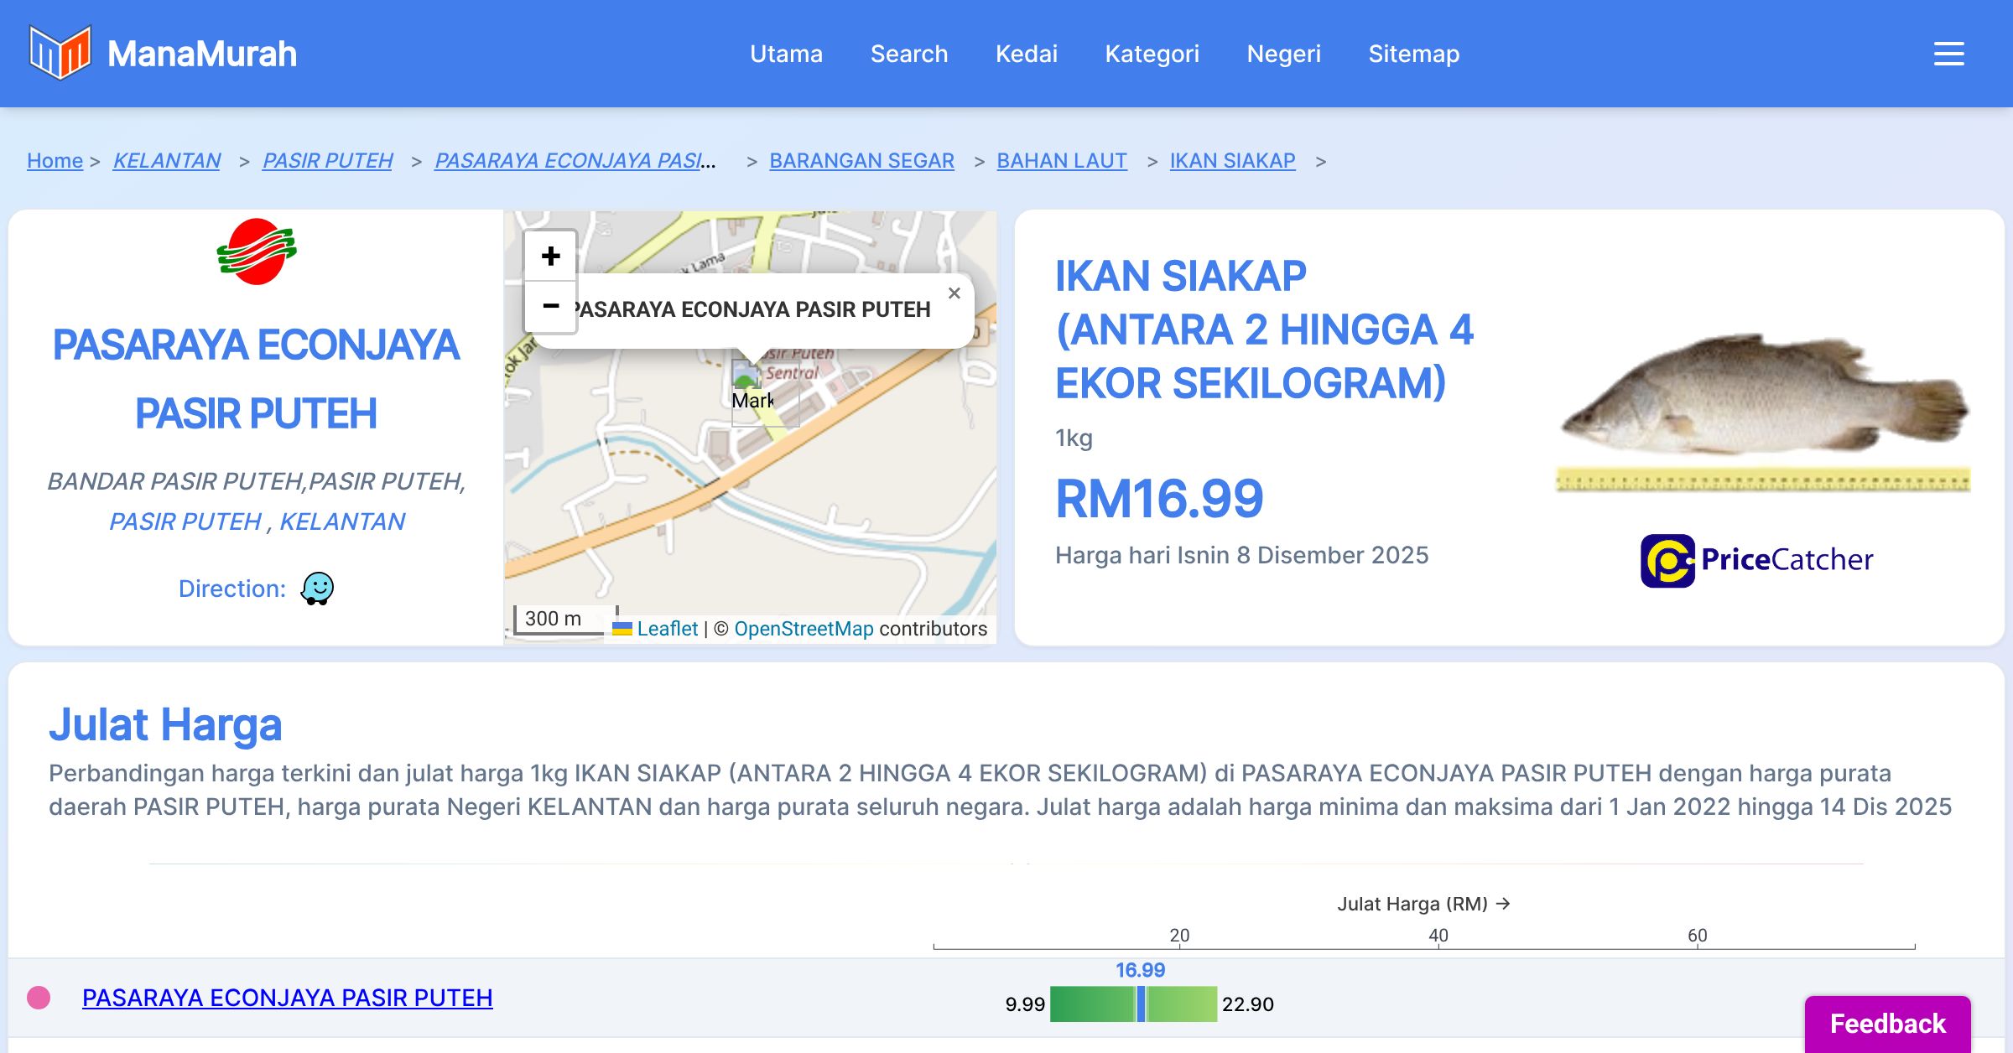Open the OpenStreetMap attribution link
2013x1053 pixels.
coord(803,629)
